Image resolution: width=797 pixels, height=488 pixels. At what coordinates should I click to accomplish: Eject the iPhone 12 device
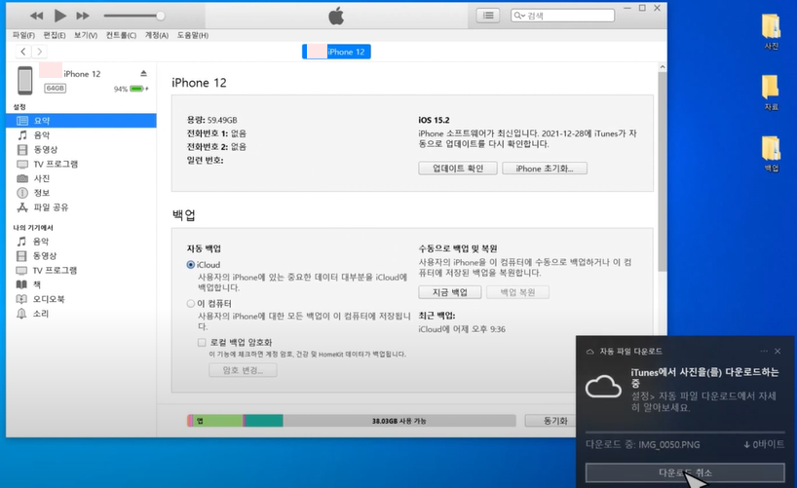(x=144, y=74)
